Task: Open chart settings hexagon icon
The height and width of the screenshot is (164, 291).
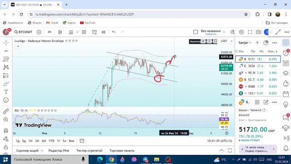Action: (x=241, y=32)
